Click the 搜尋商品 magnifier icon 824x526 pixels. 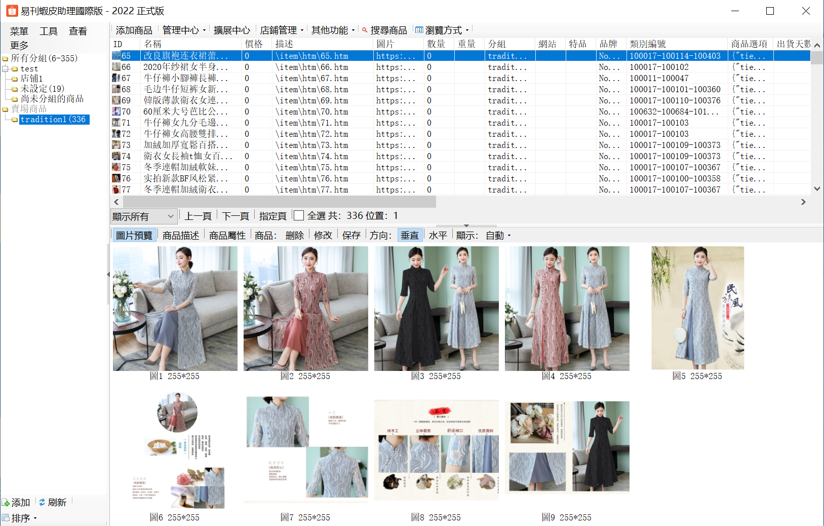coord(365,30)
